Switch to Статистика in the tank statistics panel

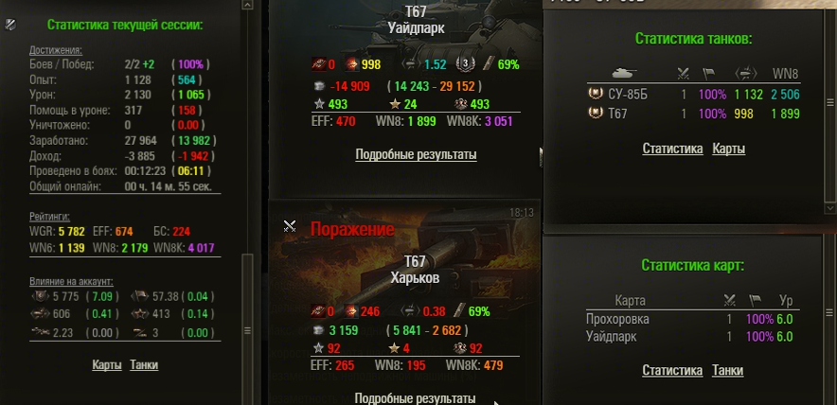tap(672, 149)
